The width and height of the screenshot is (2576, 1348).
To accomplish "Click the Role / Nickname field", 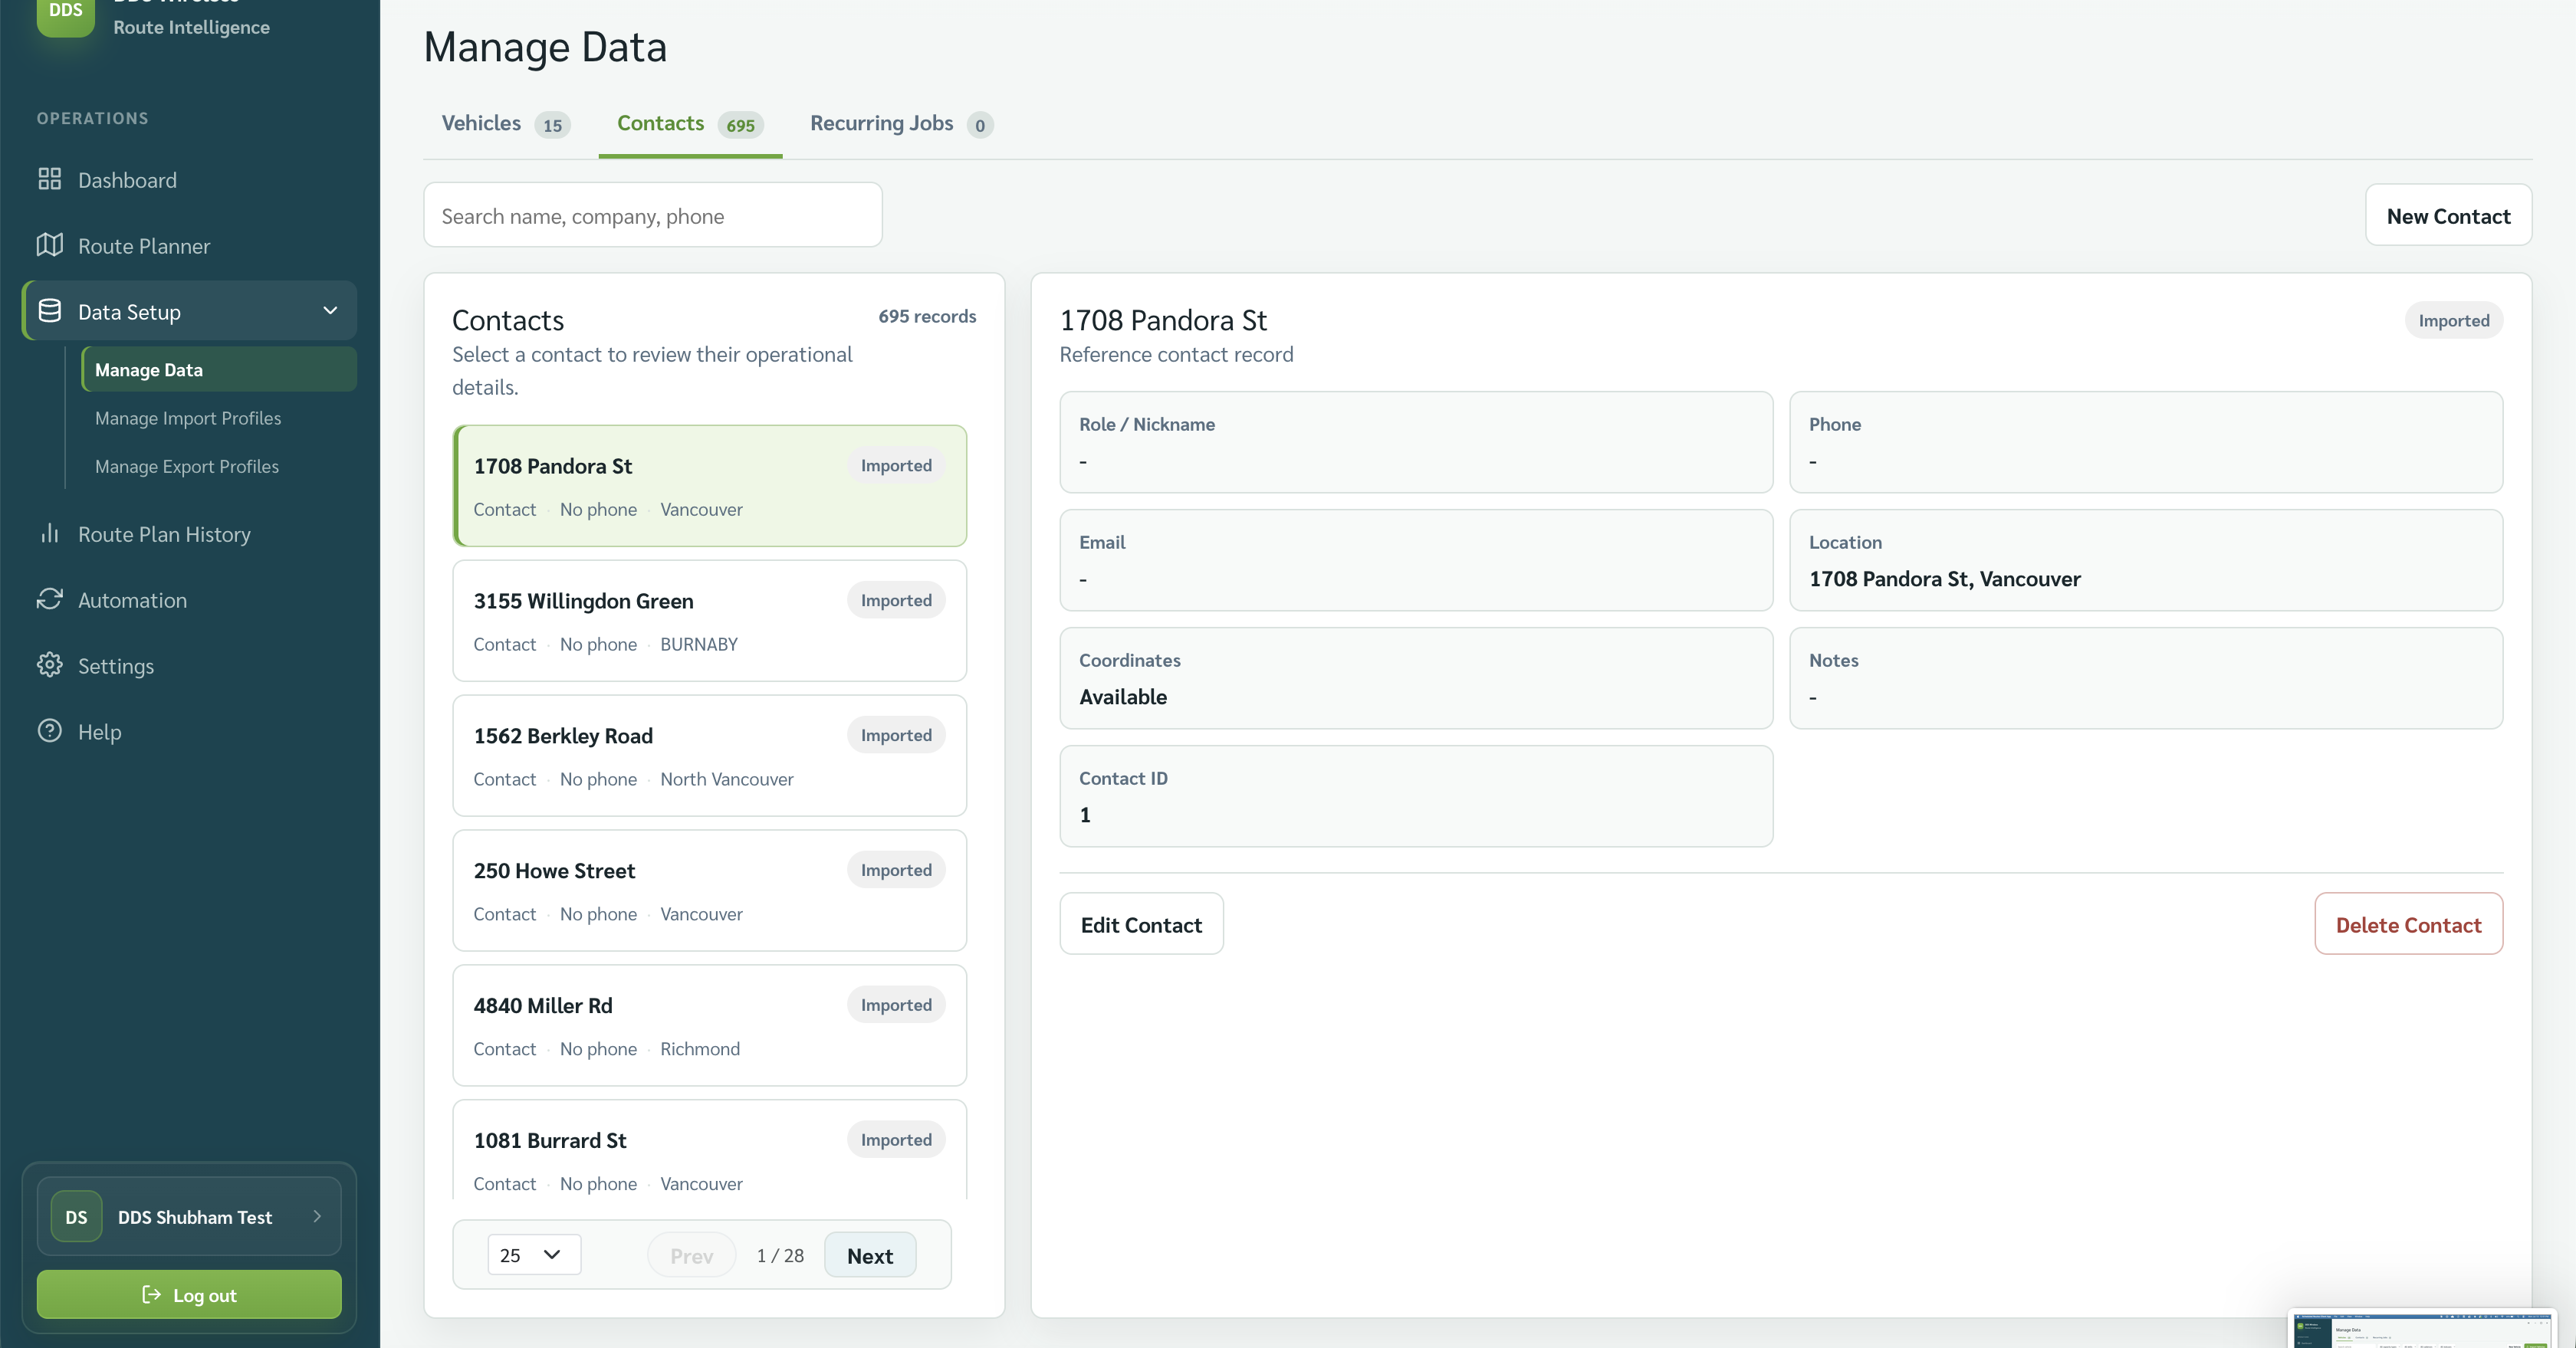I will 1416,441.
